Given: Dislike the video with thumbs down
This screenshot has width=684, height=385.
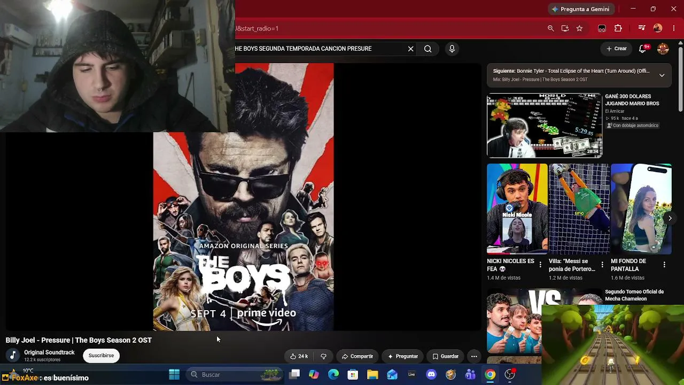Looking at the screenshot, I should [x=323, y=356].
